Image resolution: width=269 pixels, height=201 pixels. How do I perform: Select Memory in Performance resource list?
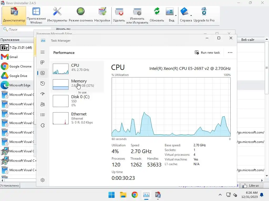pyautogui.click(x=77, y=84)
